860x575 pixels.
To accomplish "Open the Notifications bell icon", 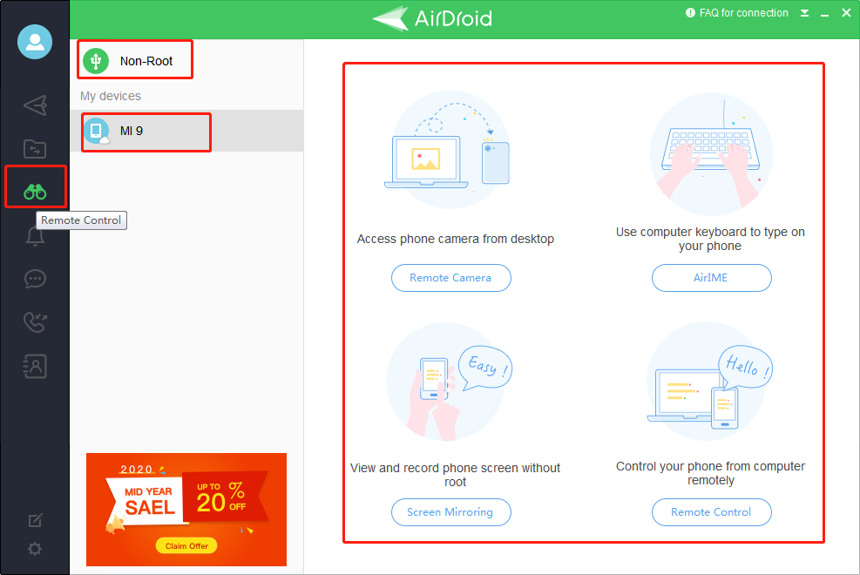I will (x=35, y=236).
